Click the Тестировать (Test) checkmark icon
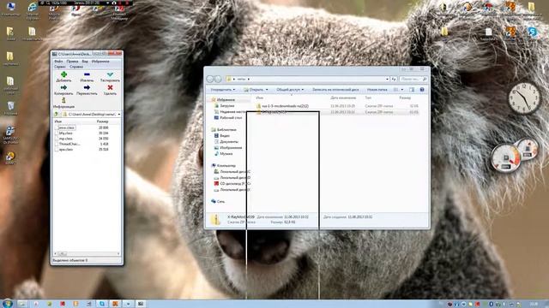This screenshot has width=549, height=308. (110, 74)
